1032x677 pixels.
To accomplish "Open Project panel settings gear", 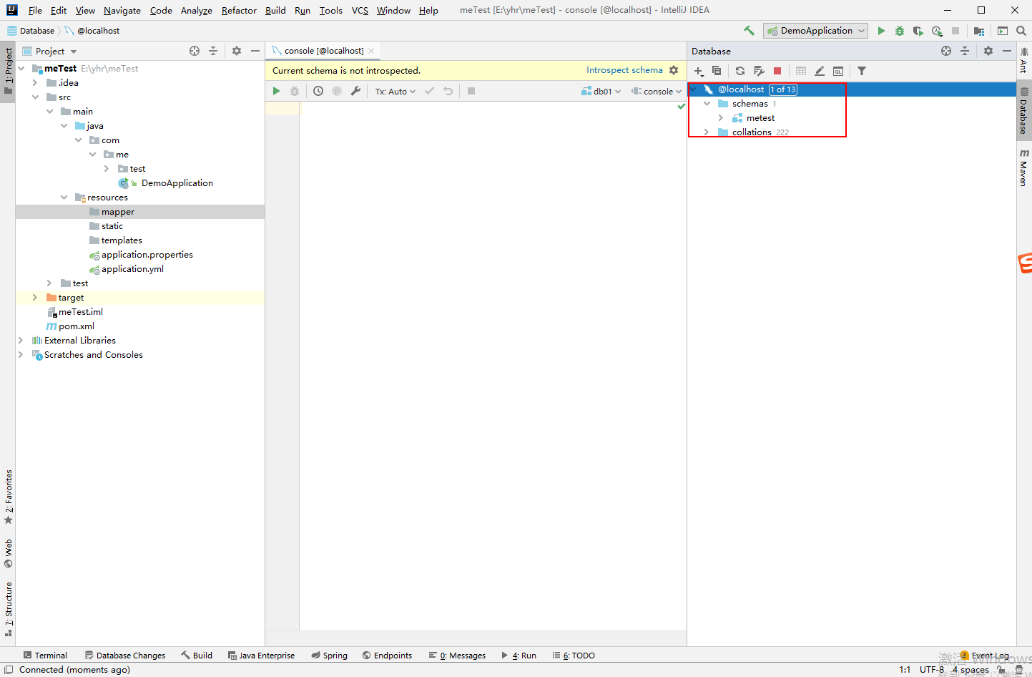I will (x=237, y=51).
